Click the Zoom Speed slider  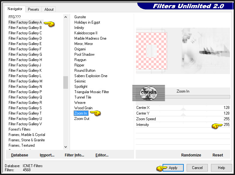[183, 119]
